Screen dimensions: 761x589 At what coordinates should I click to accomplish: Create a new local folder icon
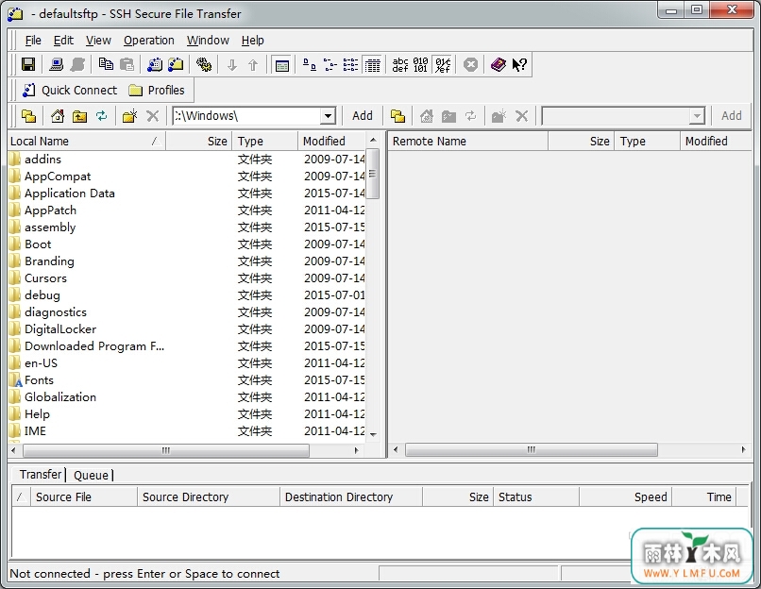(129, 116)
